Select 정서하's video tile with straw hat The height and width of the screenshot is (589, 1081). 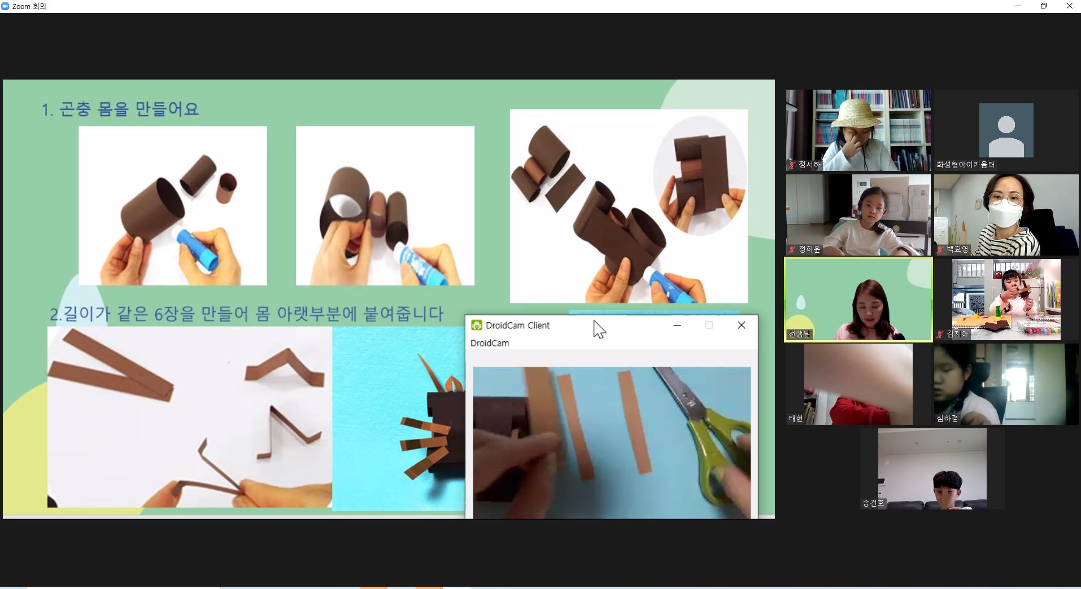858,130
